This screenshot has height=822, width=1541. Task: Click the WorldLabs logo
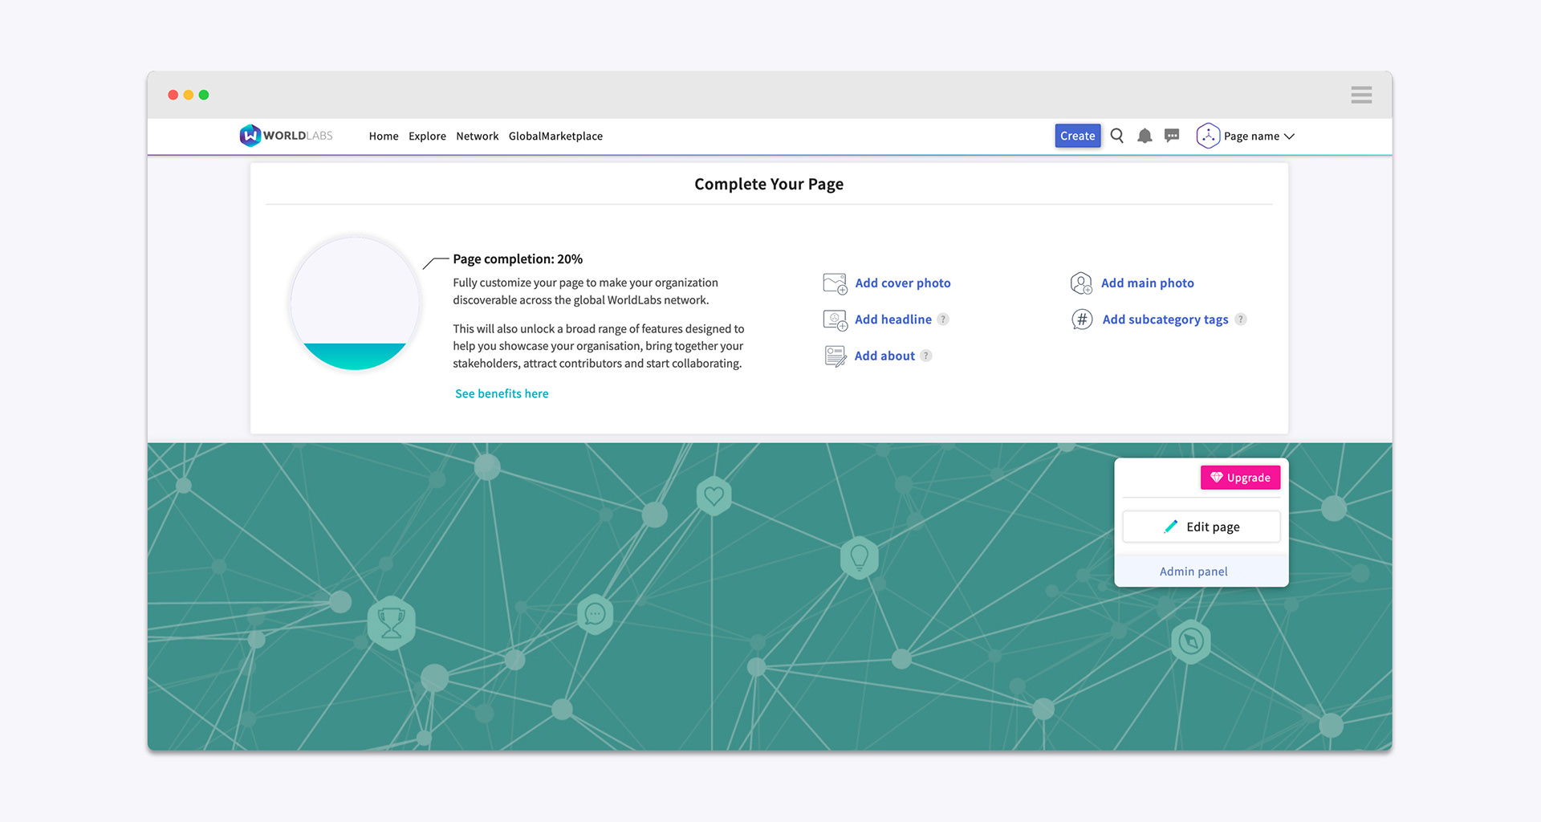coord(286,136)
